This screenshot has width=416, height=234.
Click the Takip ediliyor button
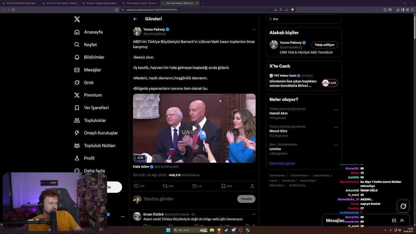[324, 45]
